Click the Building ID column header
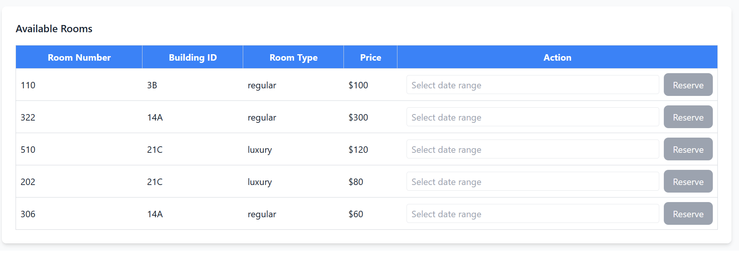The height and width of the screenshot is (254, 739). (193, 58)
